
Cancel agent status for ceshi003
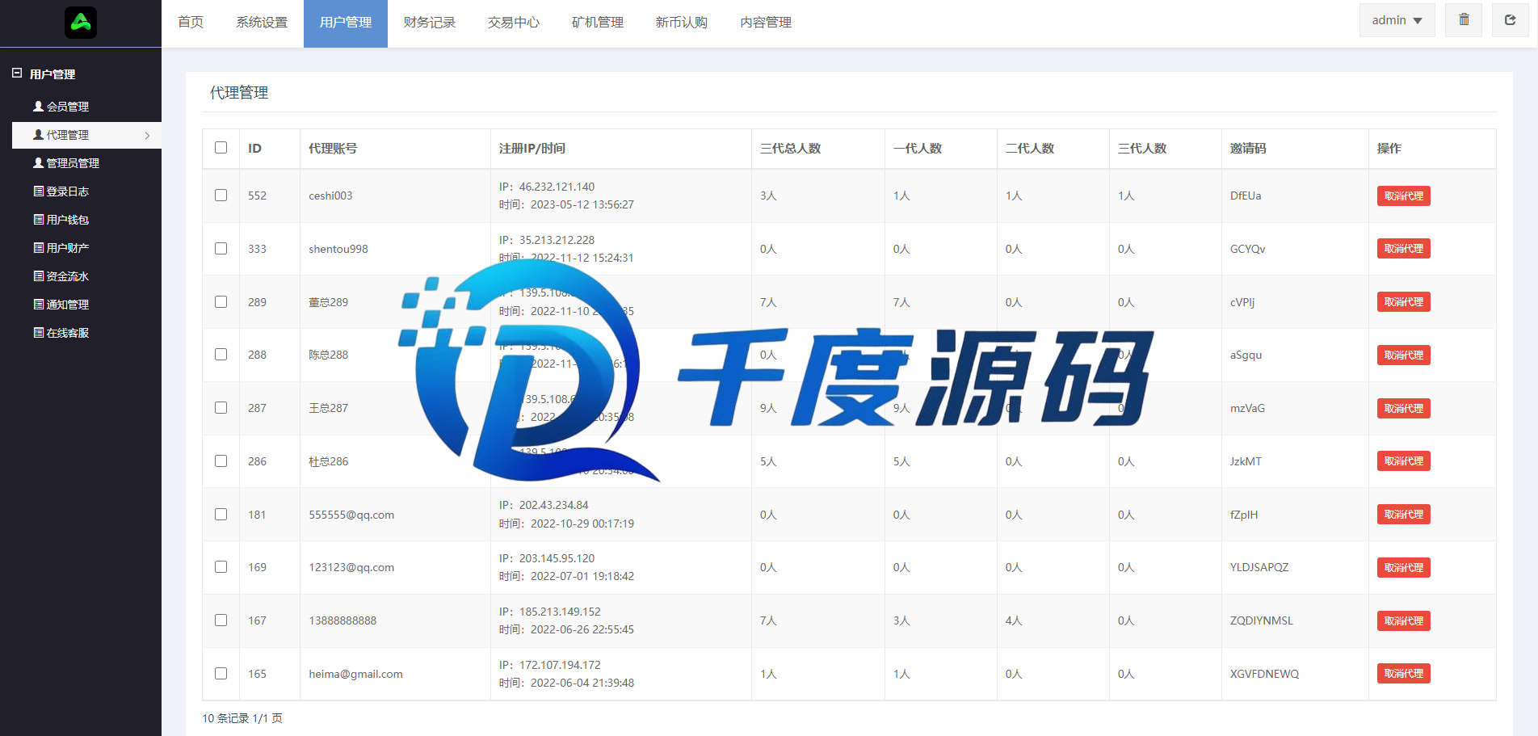point(1404,196)
